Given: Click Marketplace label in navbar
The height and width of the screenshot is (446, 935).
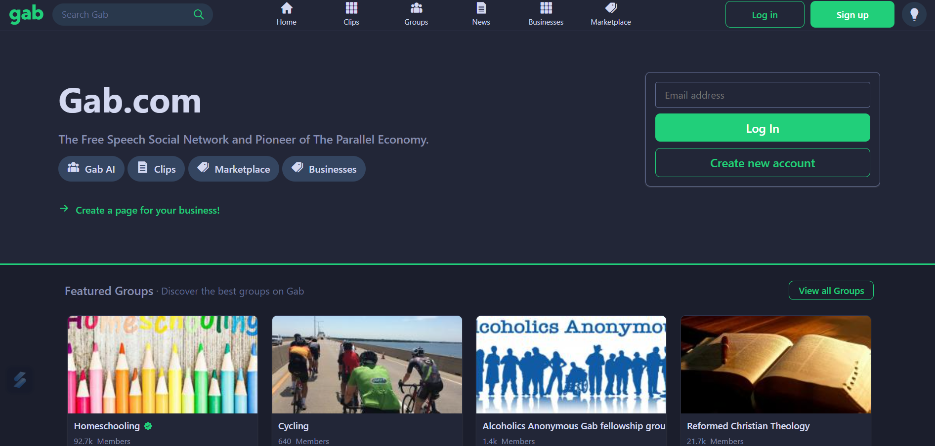Looking at the screenshot, I should click(x=611, y=22).
